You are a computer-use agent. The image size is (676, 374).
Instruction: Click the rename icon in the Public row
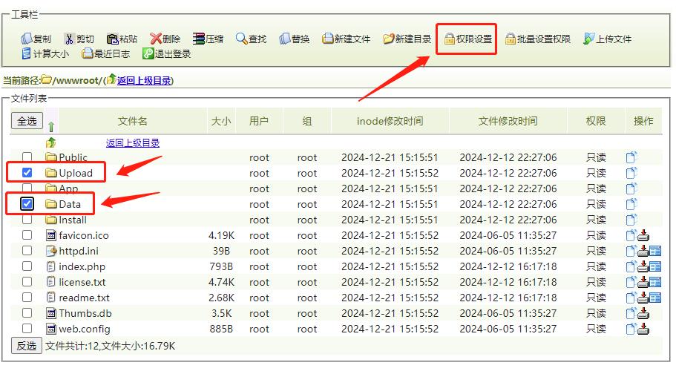coord(631,157)
